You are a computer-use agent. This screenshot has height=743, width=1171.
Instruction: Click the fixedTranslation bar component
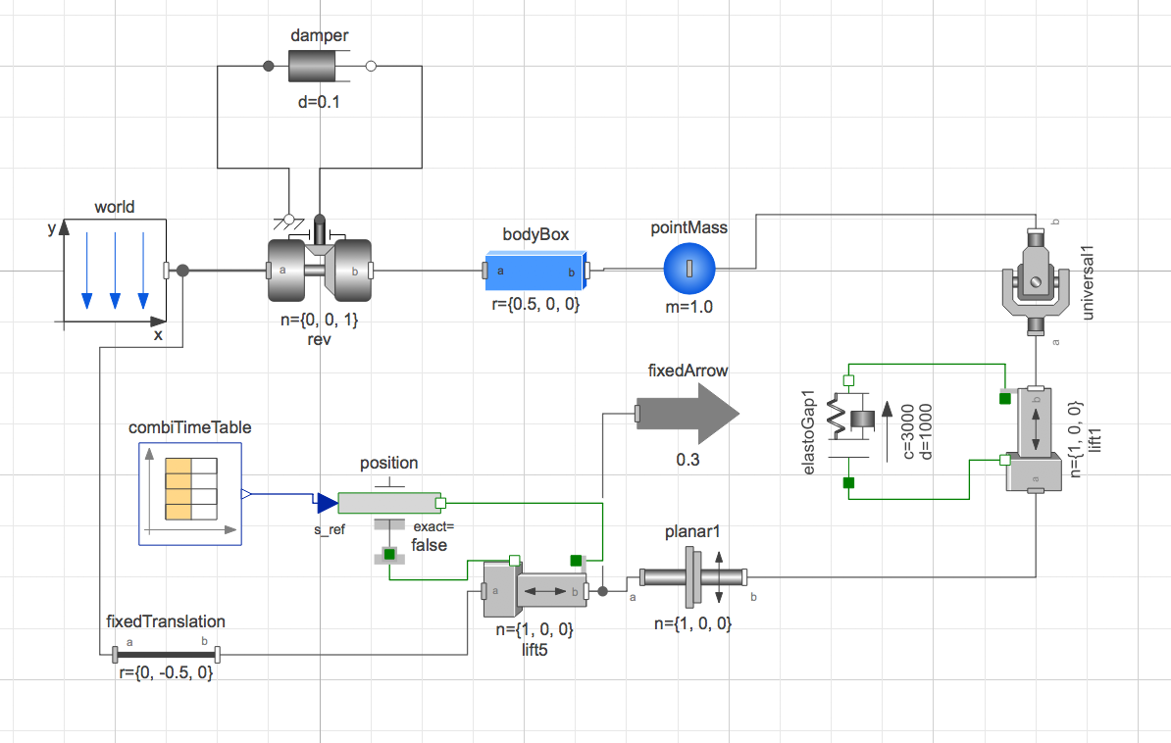pos(166,655)
